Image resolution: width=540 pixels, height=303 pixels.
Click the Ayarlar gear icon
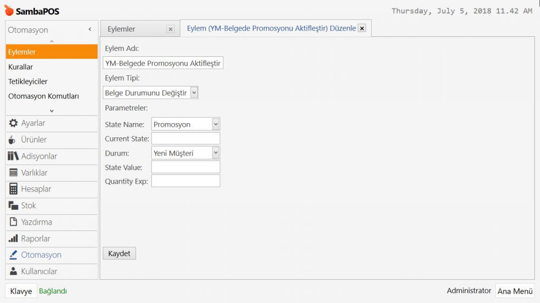[14, 123]
